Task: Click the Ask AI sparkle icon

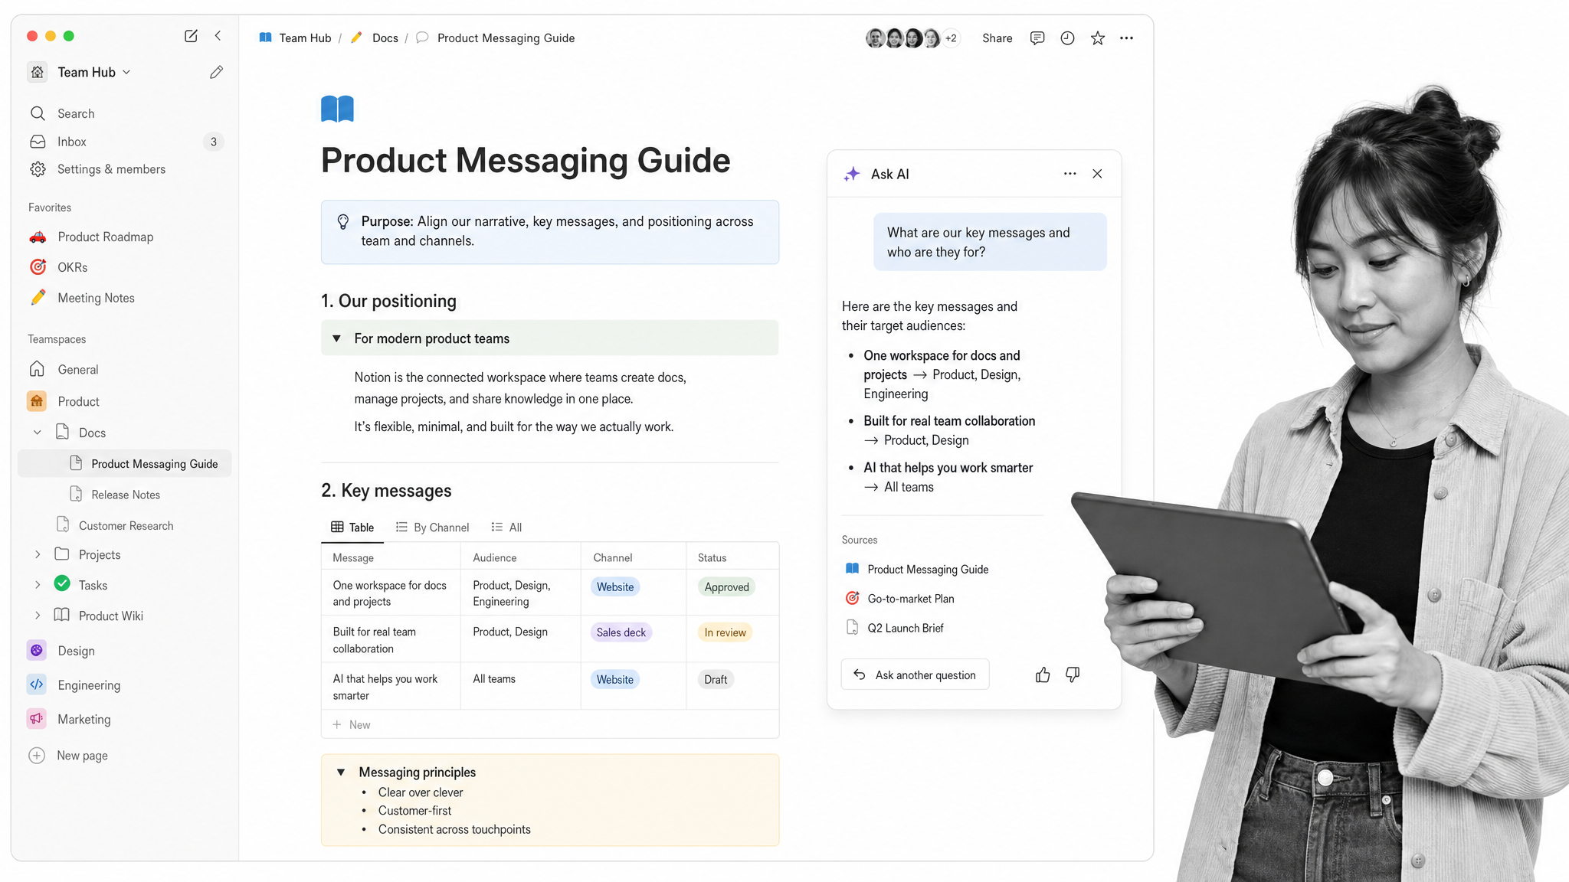Action: (852, 174)
